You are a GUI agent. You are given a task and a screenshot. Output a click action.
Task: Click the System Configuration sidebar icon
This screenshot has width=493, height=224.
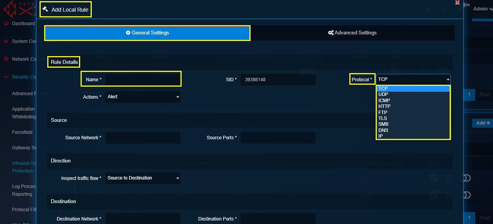(6, 41)
